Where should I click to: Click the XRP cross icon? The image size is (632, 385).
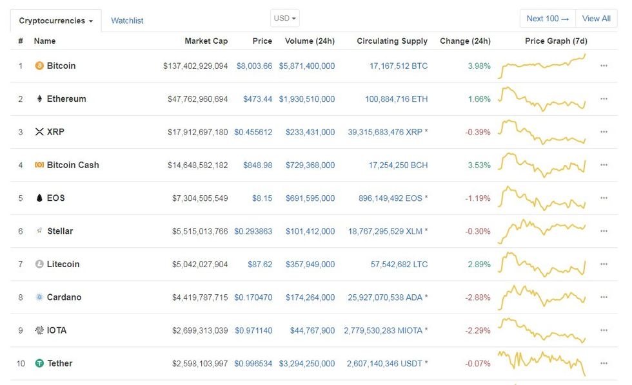(39, 131)
